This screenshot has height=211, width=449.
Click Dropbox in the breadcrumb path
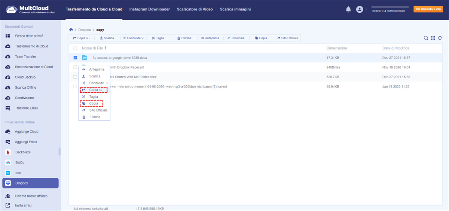(84, 30)
